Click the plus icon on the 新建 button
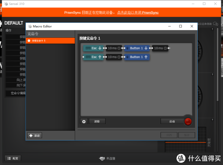The width and height of the screenshot is (223, 165). tap(31, 136)
